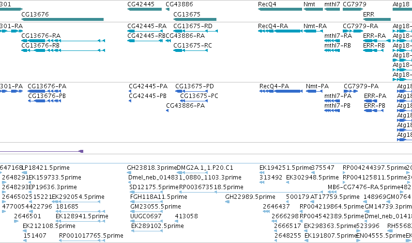
Task: Click the CG42445 gene label
Action: click(141, 4)
